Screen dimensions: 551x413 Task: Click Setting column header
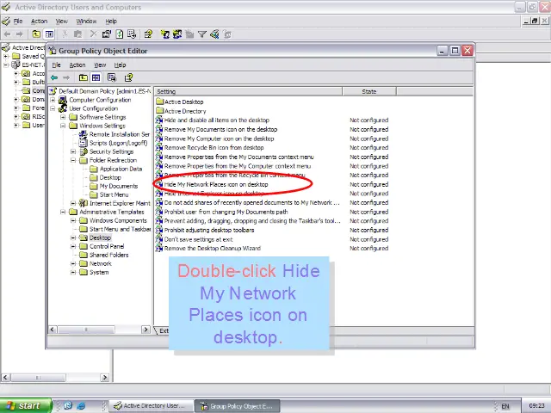248,92
